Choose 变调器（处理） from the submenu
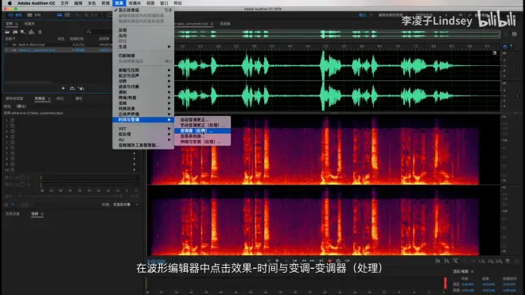 pyautogui.click(x=203, y=130)
